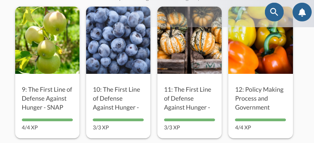314x143 pixels.
Task: Open the striped squash course thumbnail
Action: point(189,40)
